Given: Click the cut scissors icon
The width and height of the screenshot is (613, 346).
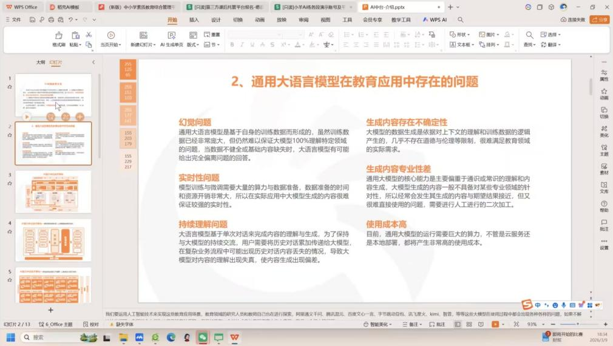Looking at the screenshot, I should point(89,35).
